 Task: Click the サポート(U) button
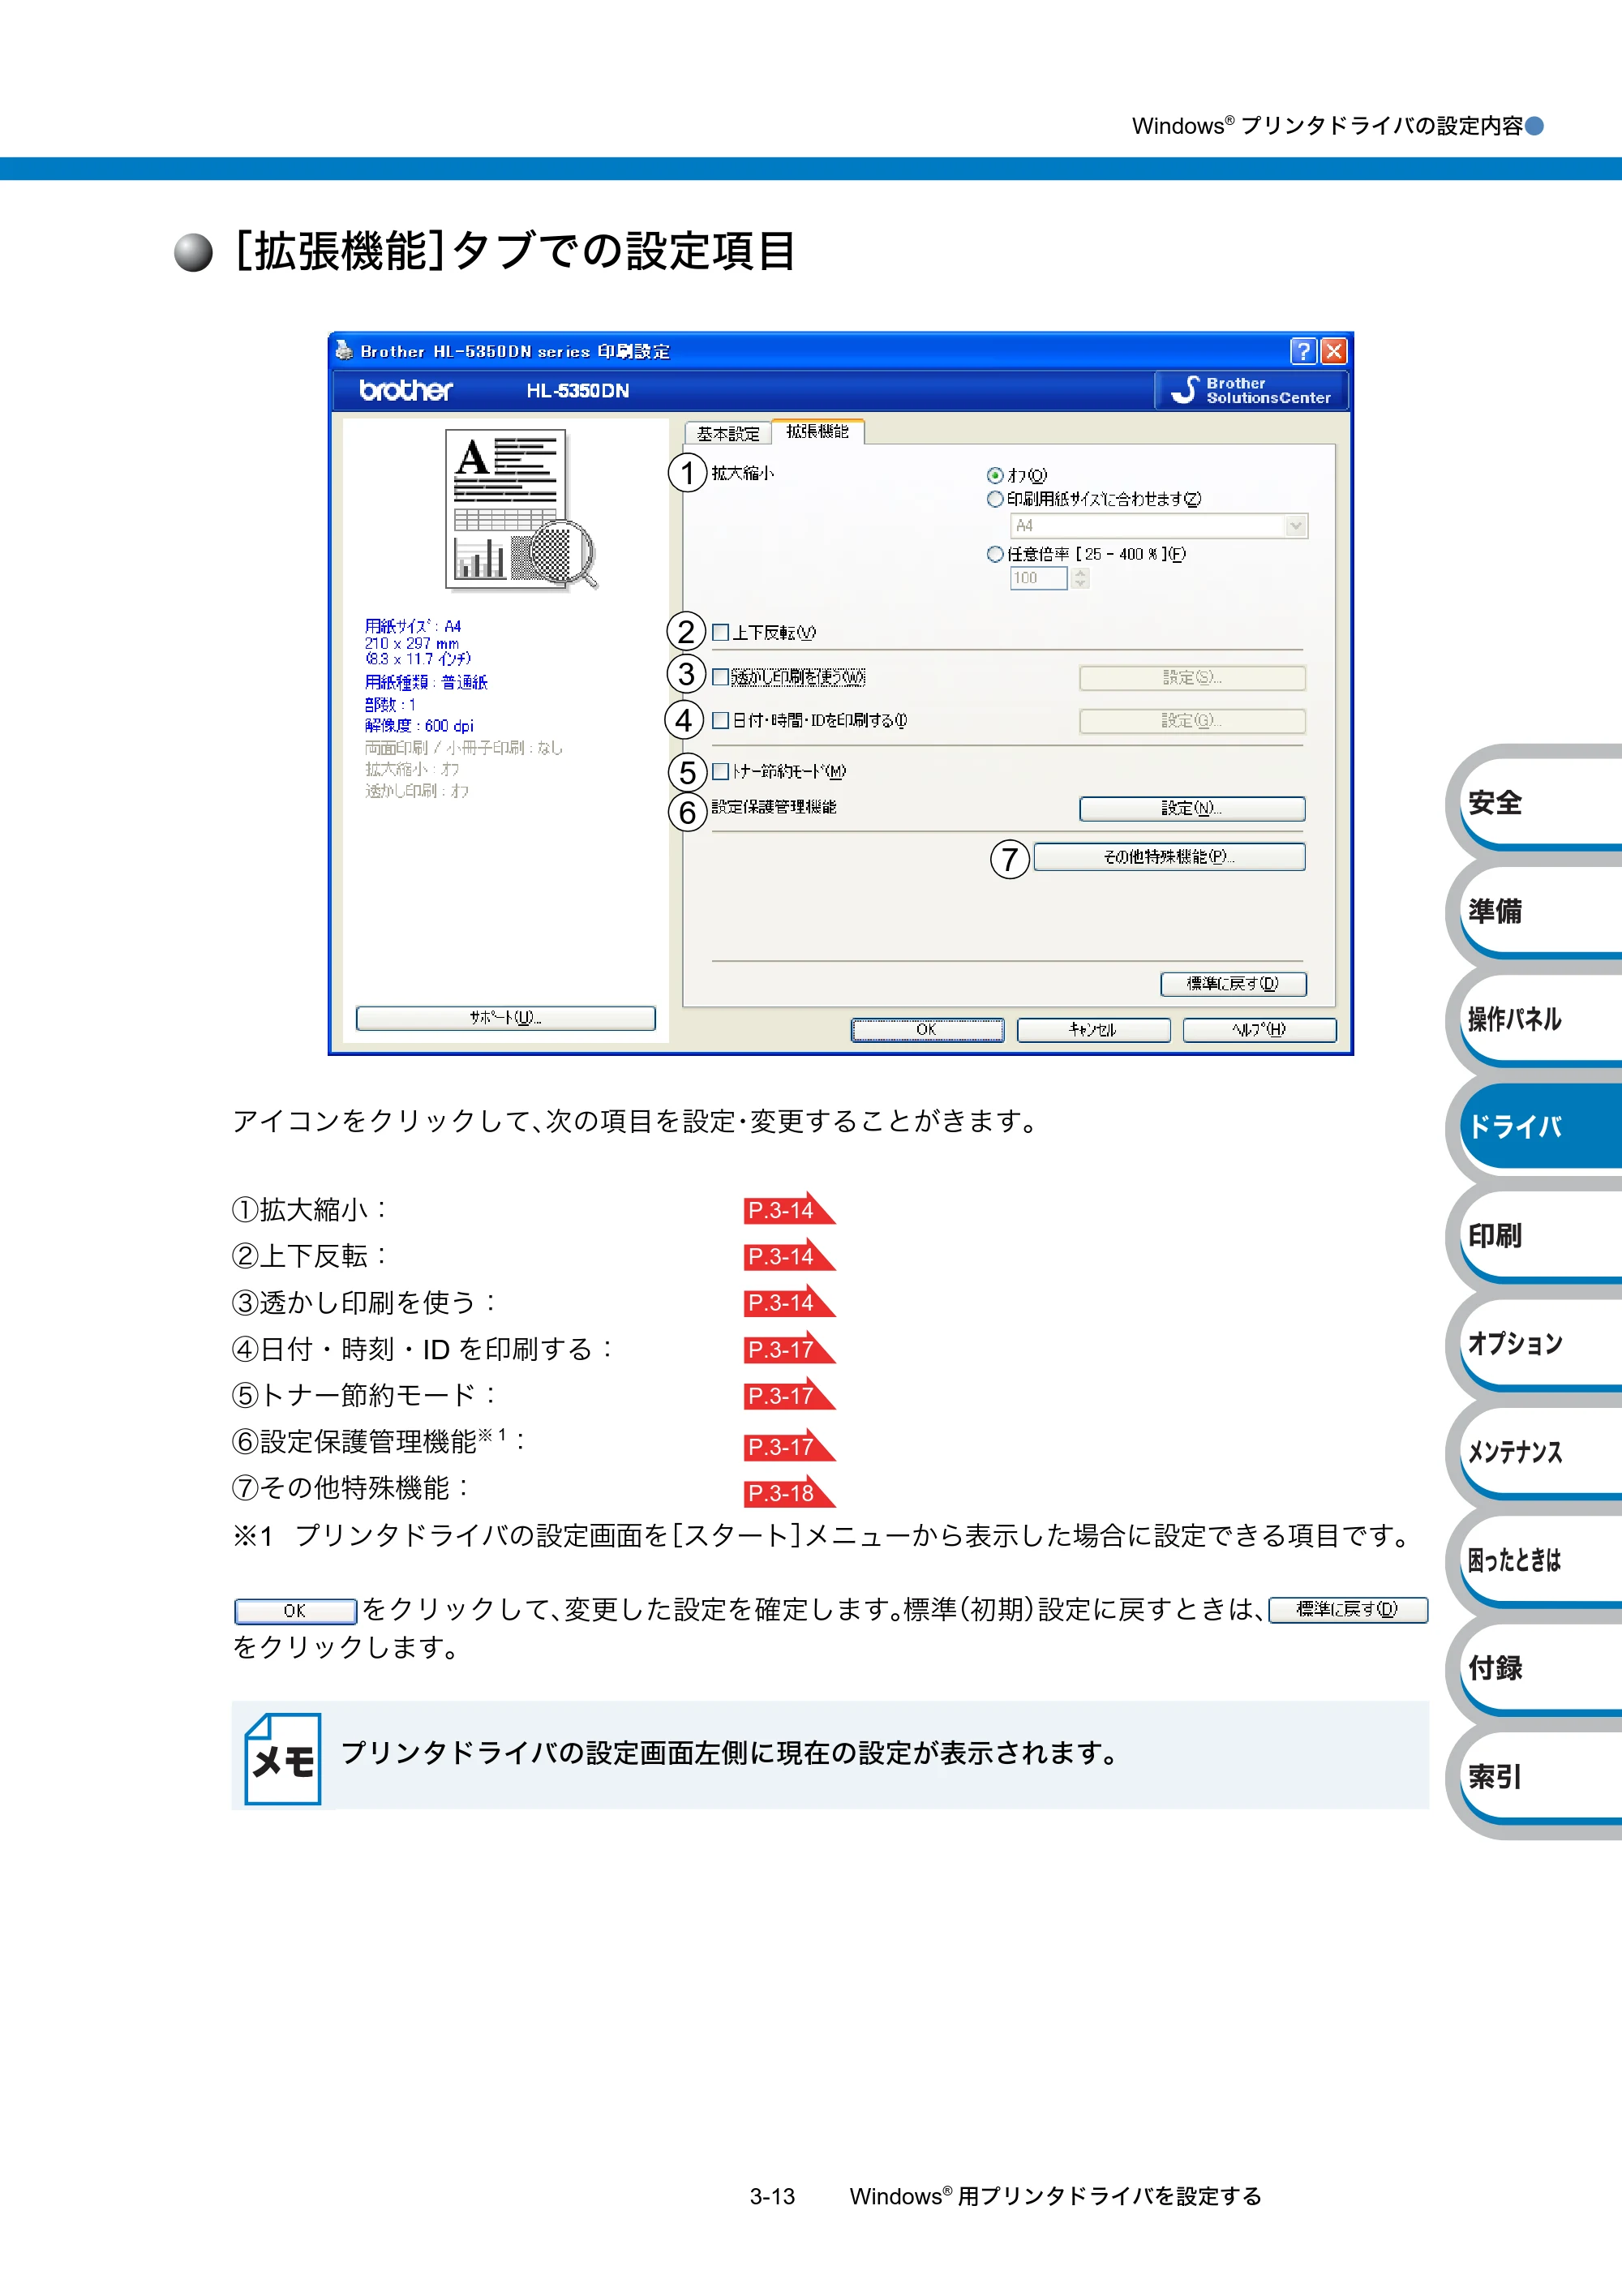tap(506, 1018)
